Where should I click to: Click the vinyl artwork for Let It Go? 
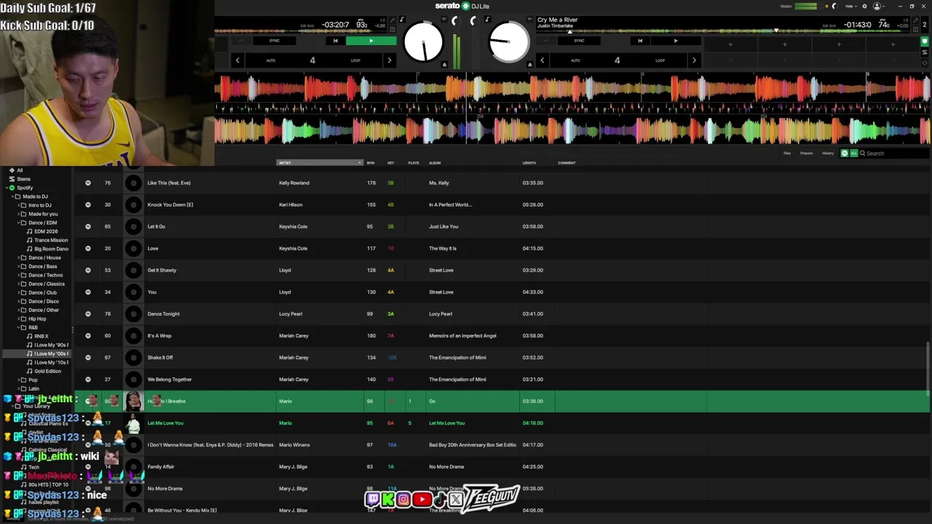tap(133, 226)
